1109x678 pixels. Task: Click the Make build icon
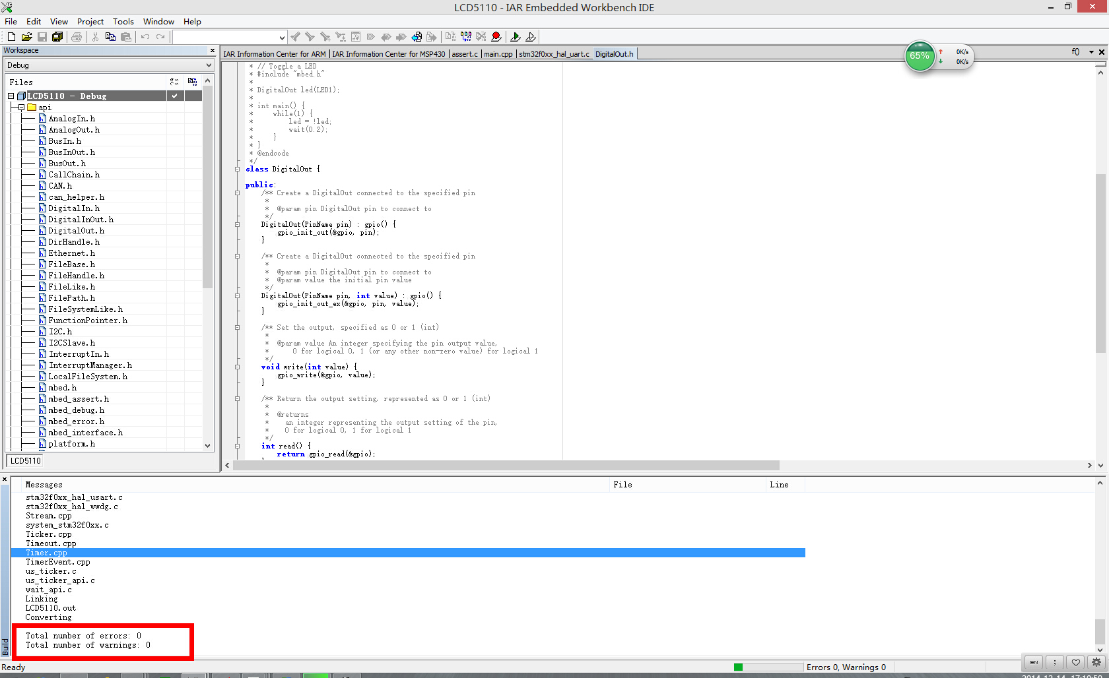point(466,37)
